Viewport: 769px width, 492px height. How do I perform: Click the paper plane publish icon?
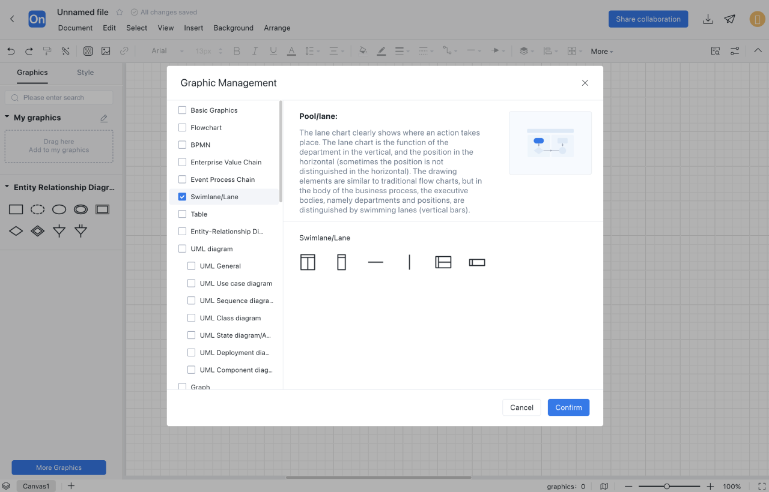click(730, 19)
